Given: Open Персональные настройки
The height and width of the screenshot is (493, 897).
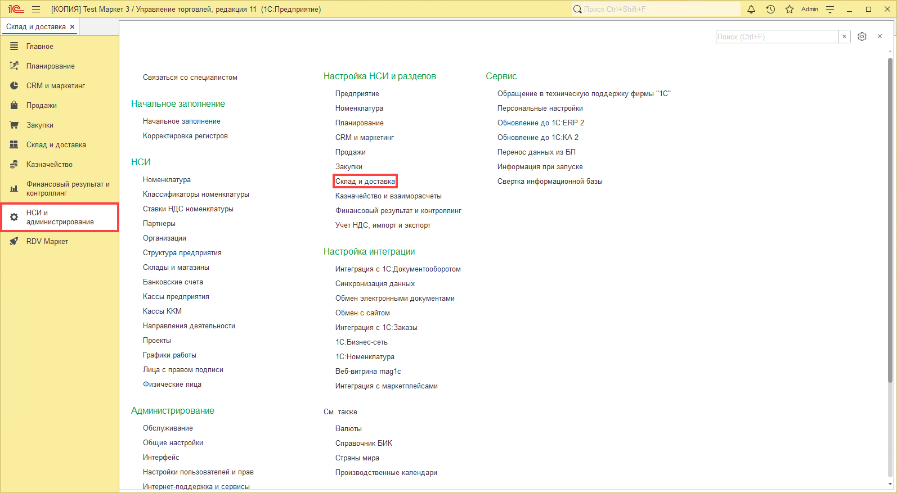Looking at the screenshot, I should (540, 108).
